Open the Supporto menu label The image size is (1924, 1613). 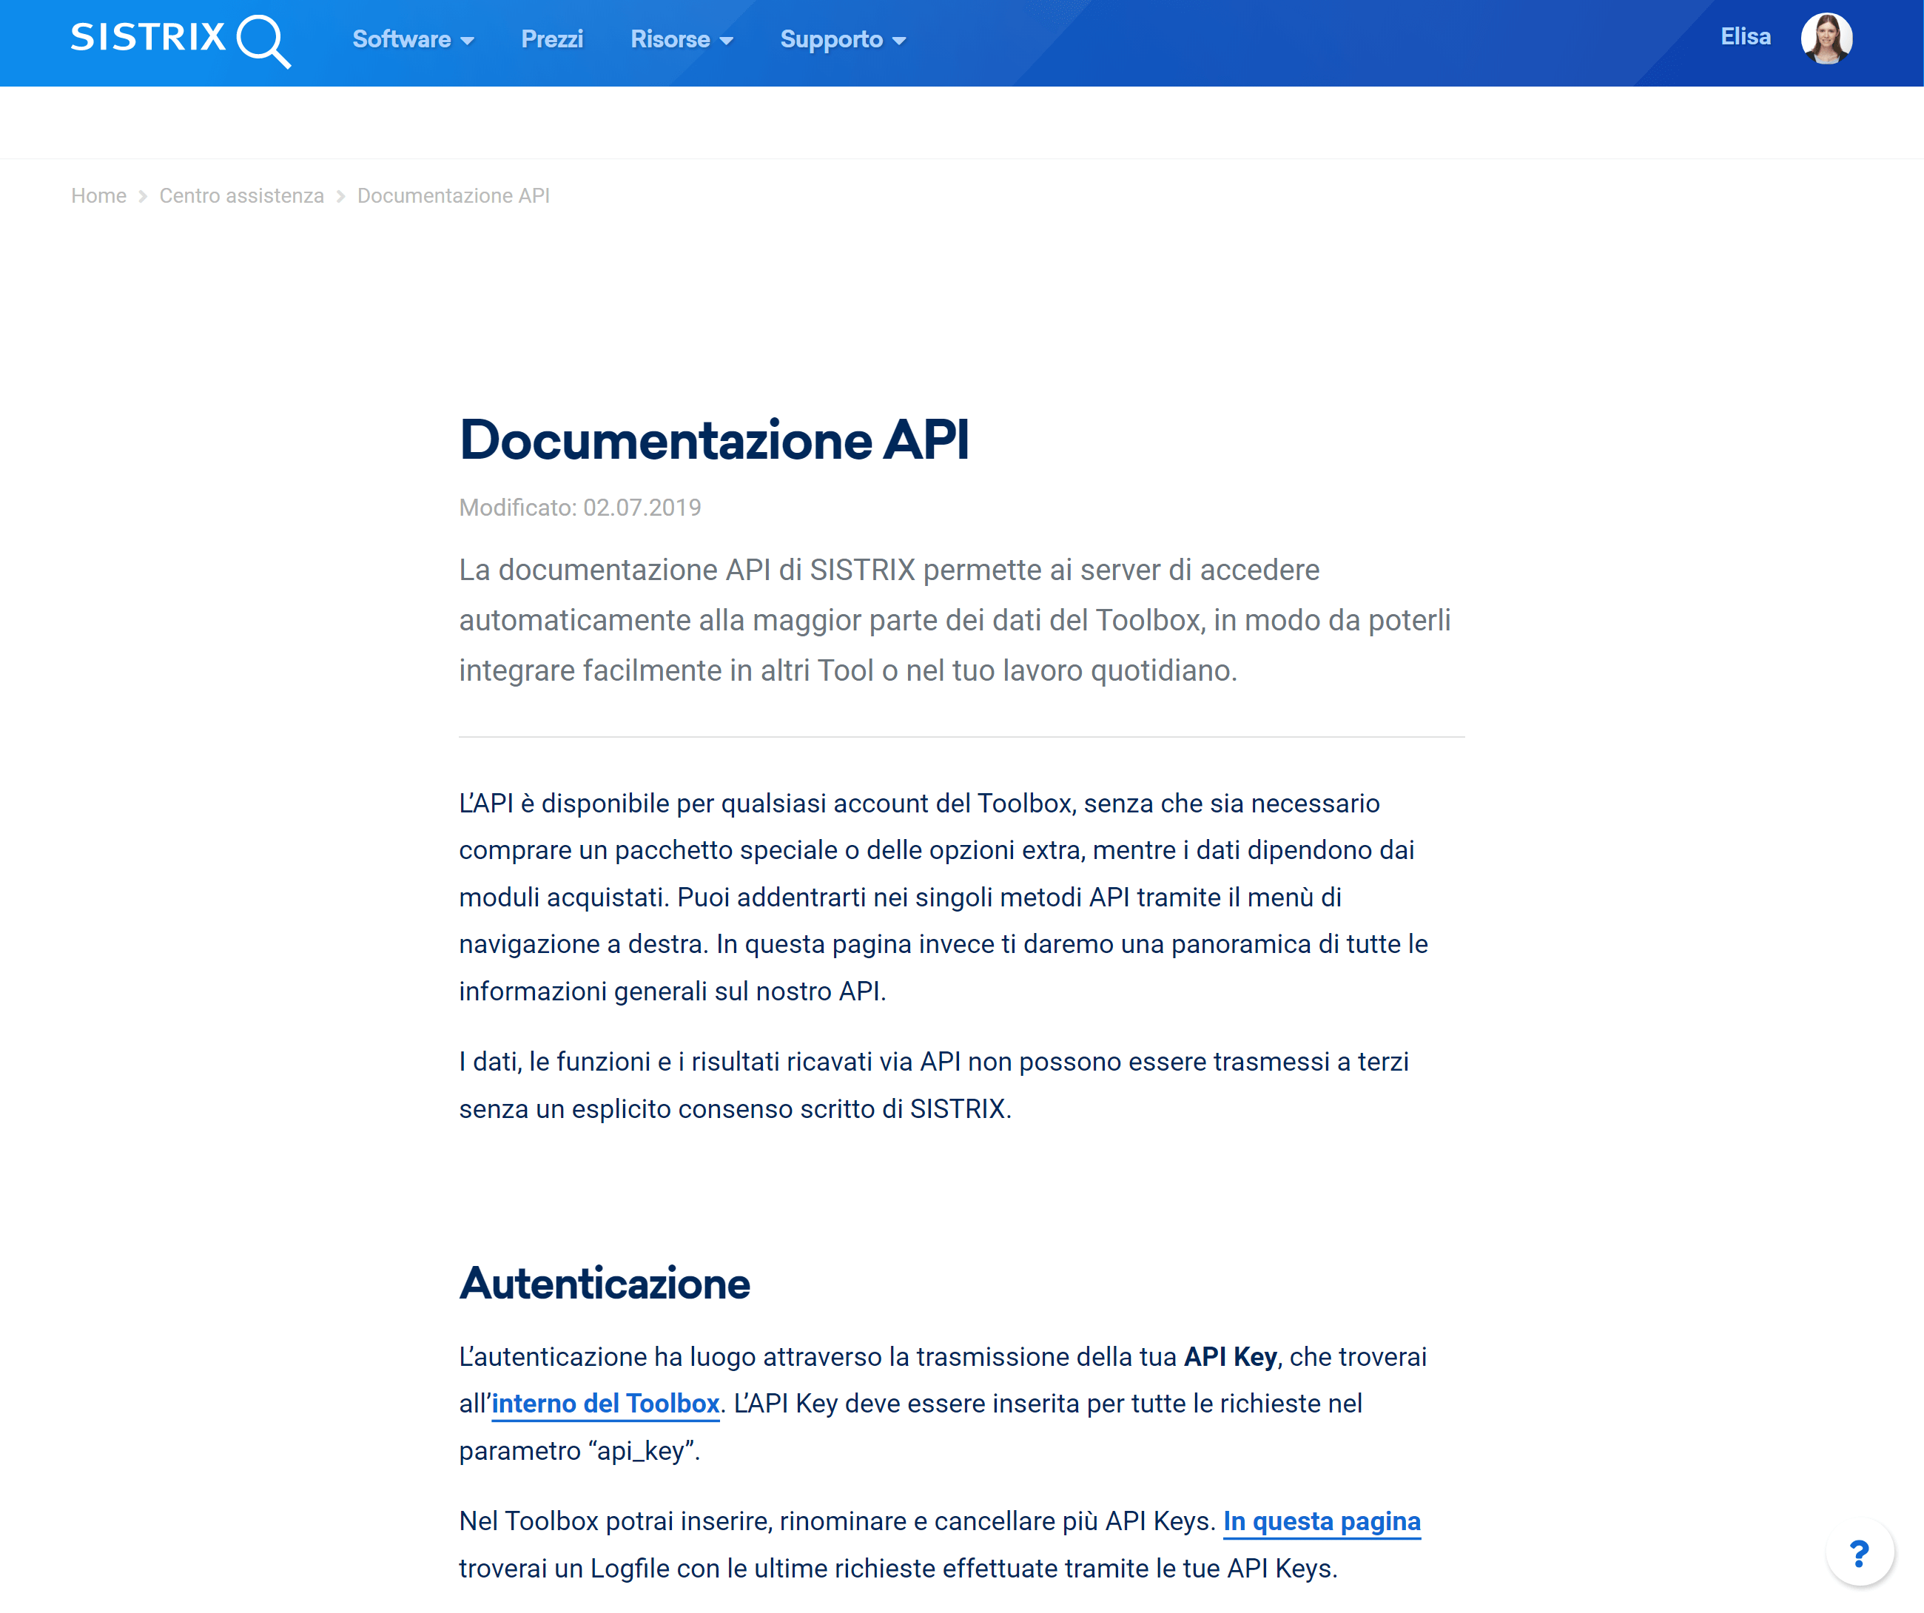click(831, 39)
